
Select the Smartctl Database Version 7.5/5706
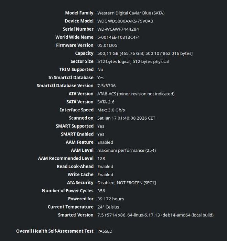pyautogui.click(x=106, y=86)
